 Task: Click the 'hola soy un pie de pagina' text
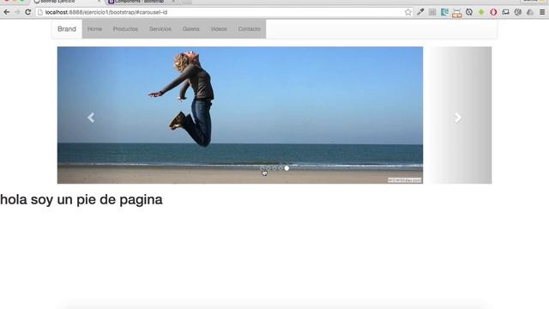[x=81, y=200]
